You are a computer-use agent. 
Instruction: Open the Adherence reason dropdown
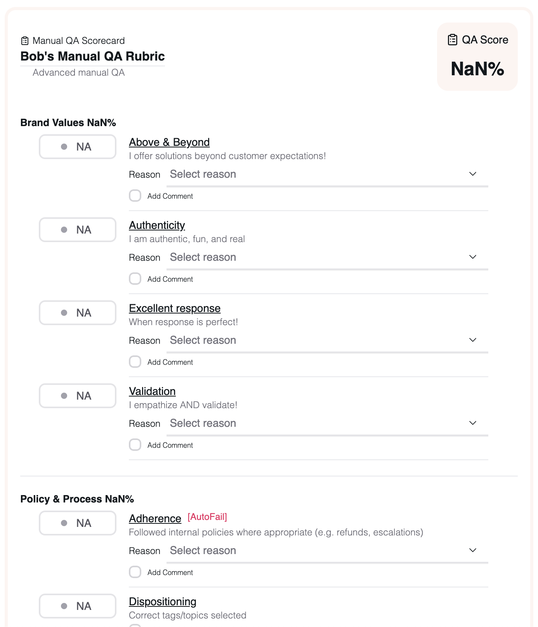[x=327, y=551]
